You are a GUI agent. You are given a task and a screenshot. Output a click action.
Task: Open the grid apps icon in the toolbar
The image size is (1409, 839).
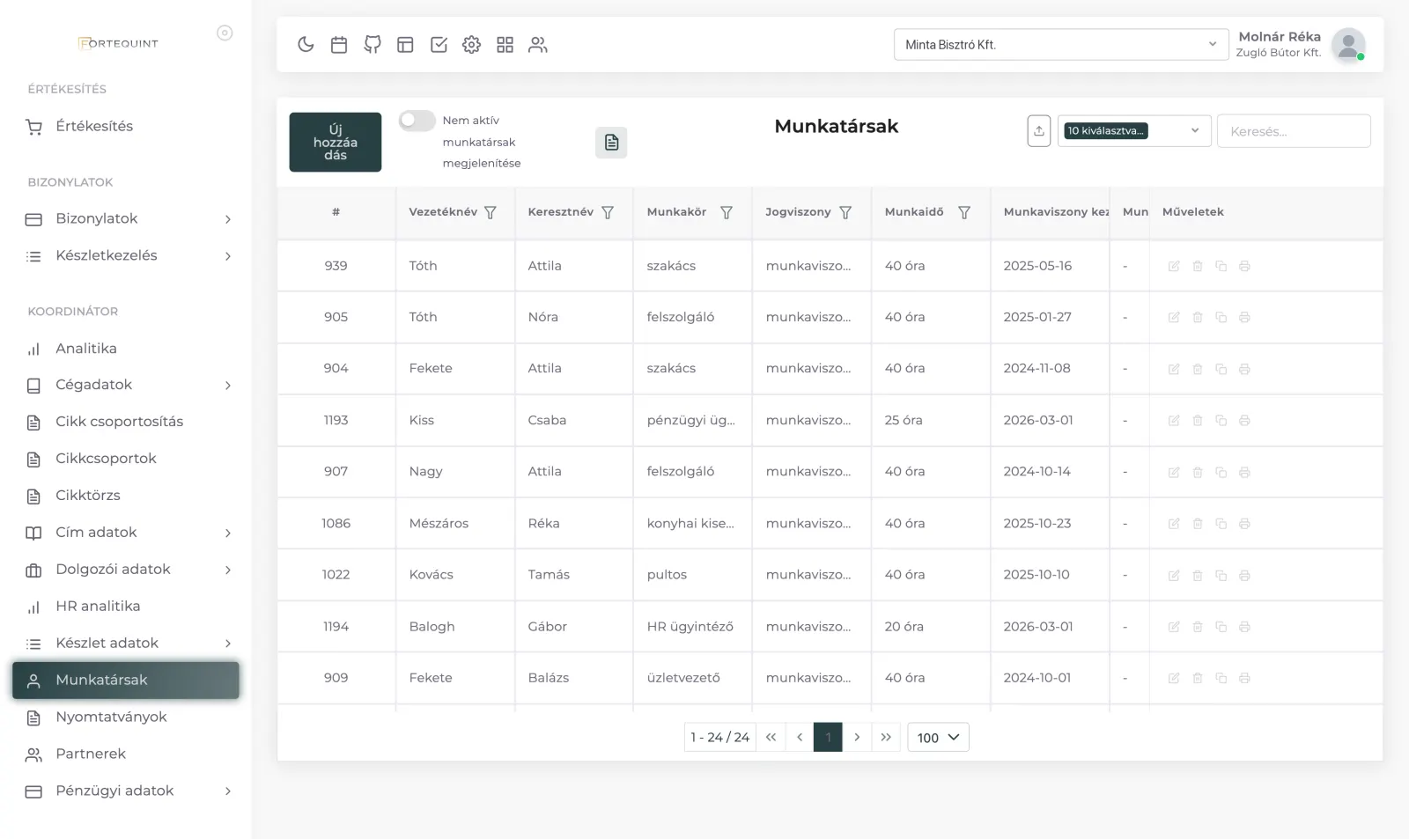505,45
